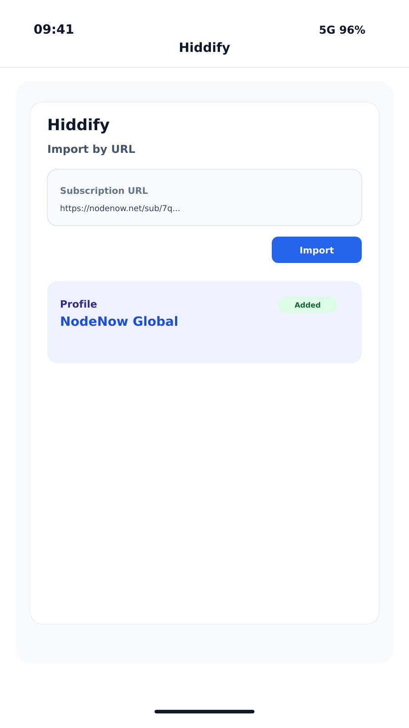This screenshot has width=409, height=728.
Task: Tap the battery percentage indicator
Action: click(353, 30)
